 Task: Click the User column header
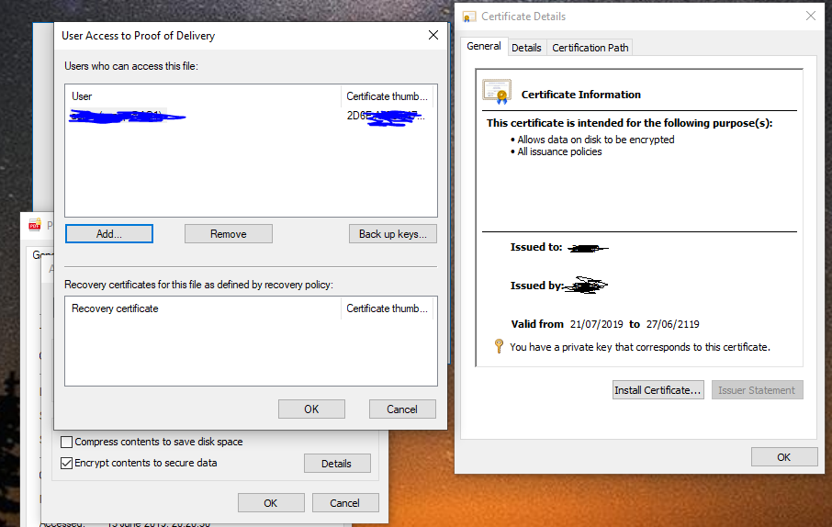pyautogui.click(x=203, y=96)
